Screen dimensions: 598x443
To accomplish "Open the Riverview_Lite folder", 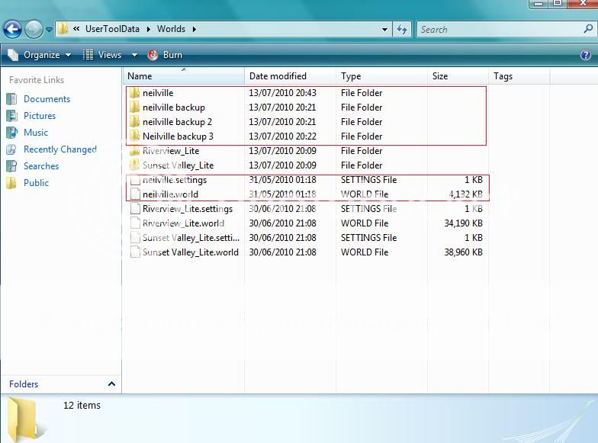I will 171,151.
